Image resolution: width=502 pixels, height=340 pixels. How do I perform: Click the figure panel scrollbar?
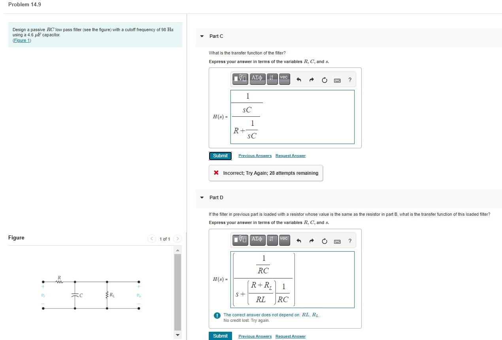(x=177, y=292)
